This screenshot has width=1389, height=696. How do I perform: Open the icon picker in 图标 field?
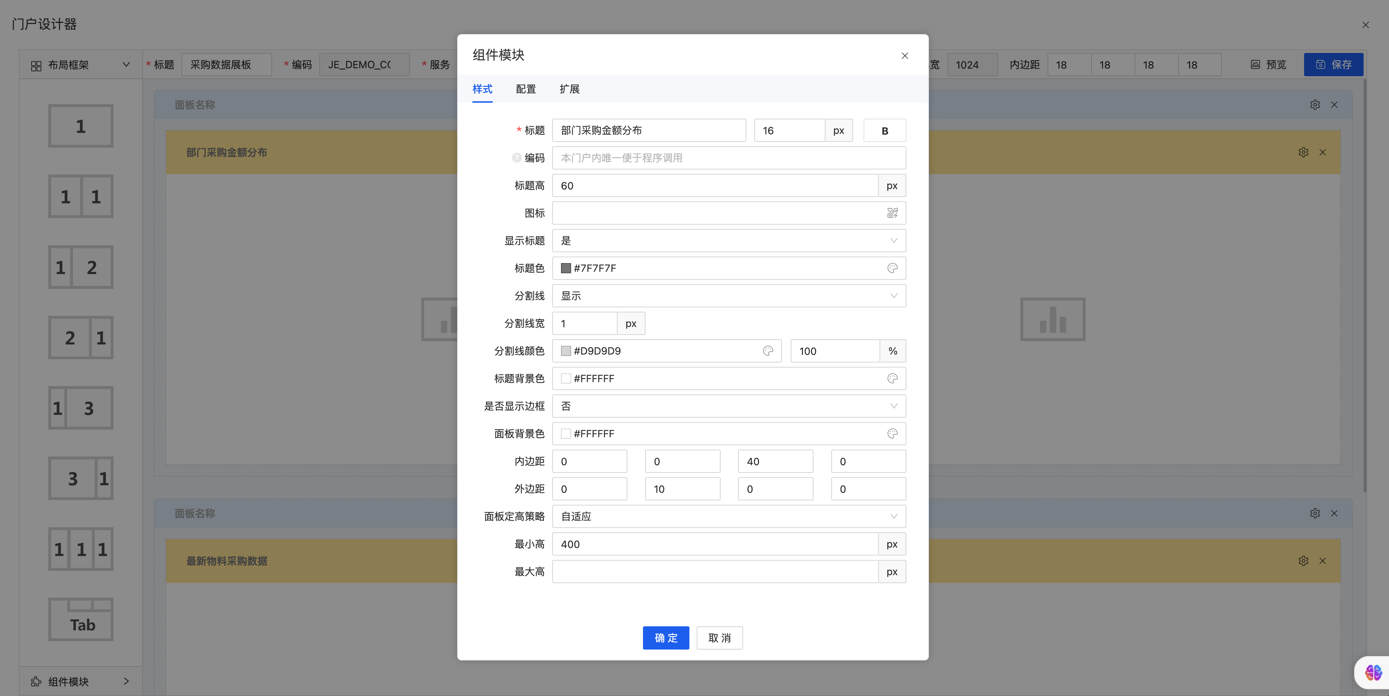(892, 213)
